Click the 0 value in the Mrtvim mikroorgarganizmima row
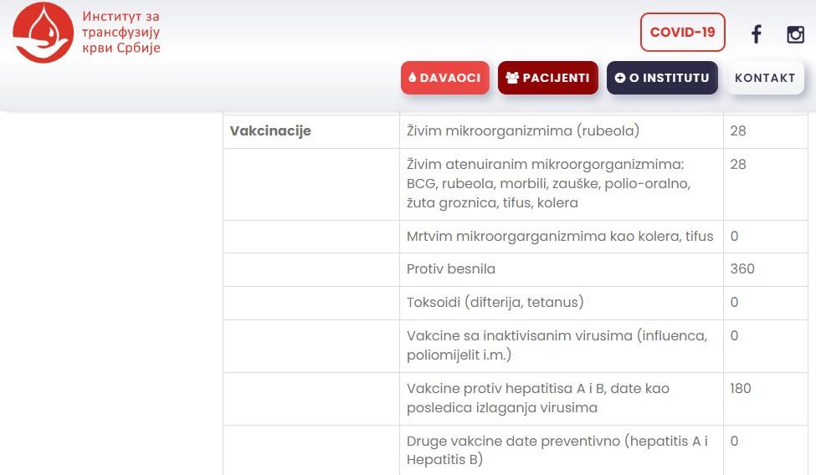This screenshot has height=475, width=816. (734, 236)
